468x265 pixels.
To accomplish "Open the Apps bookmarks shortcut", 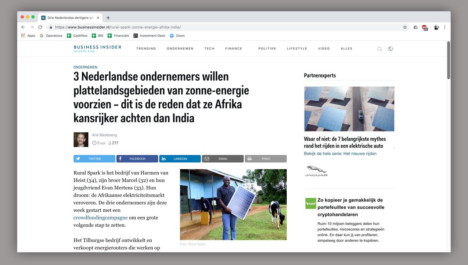I will point(28,35).
